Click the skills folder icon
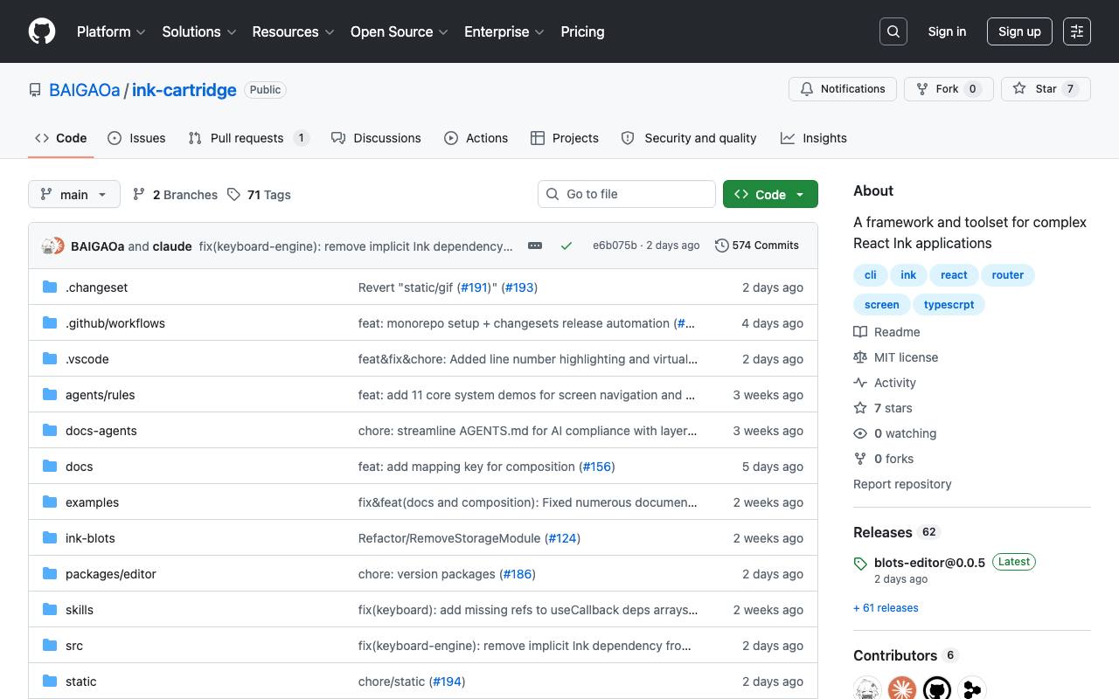 (x=50, y=610)
